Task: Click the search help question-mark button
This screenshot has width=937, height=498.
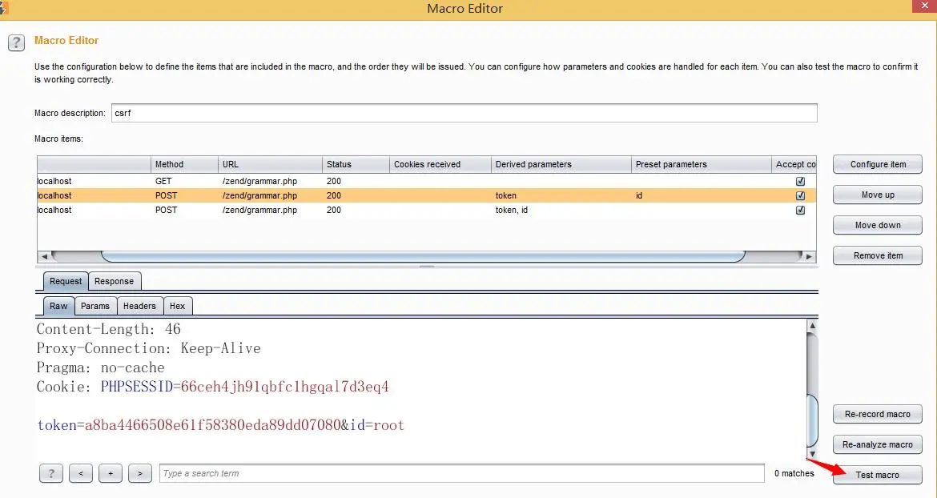Action: click(x=50, y=473)
